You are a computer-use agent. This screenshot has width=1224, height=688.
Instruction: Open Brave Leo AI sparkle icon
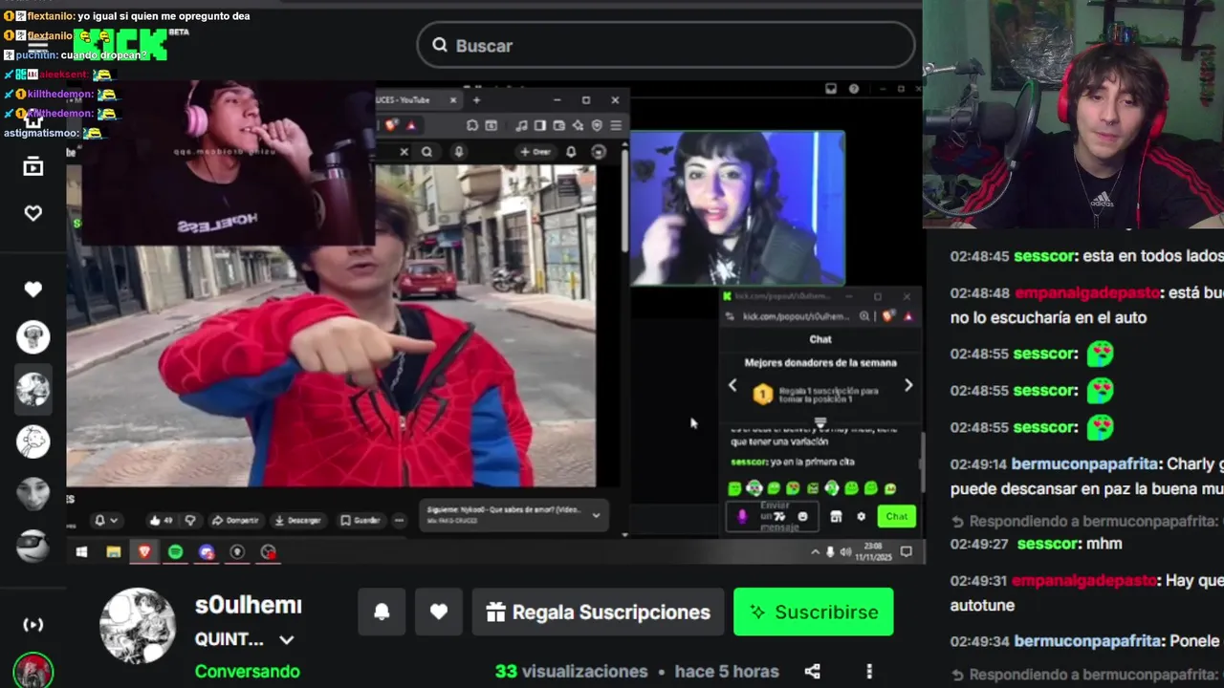pos(578,125)
